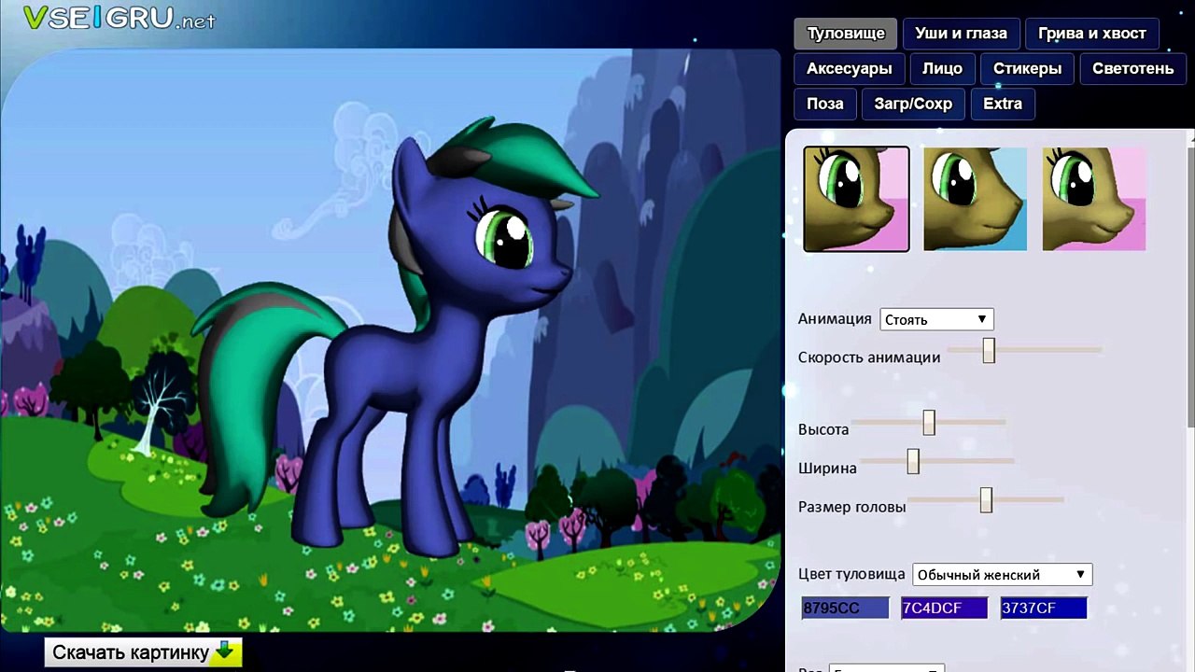Viewport: 1195px width, 672px height.
Task: Adjust the Размер головы slider
Action: pyautogui.click(x=986, y=500)
